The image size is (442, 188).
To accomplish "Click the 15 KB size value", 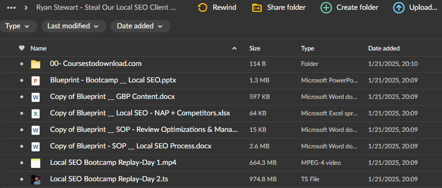I will click(x=258, y=130).
